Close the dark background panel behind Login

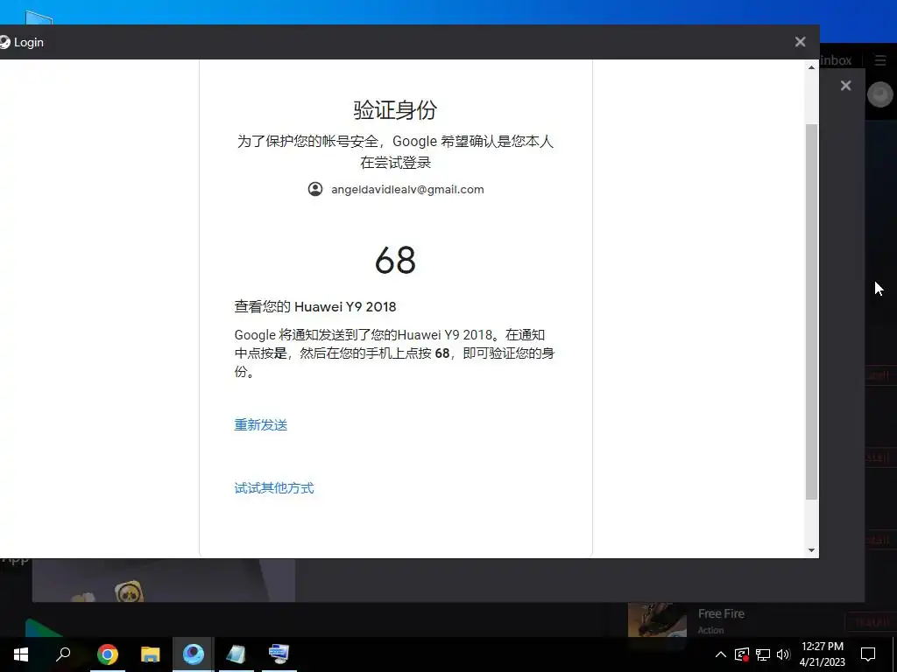(845, 86)
